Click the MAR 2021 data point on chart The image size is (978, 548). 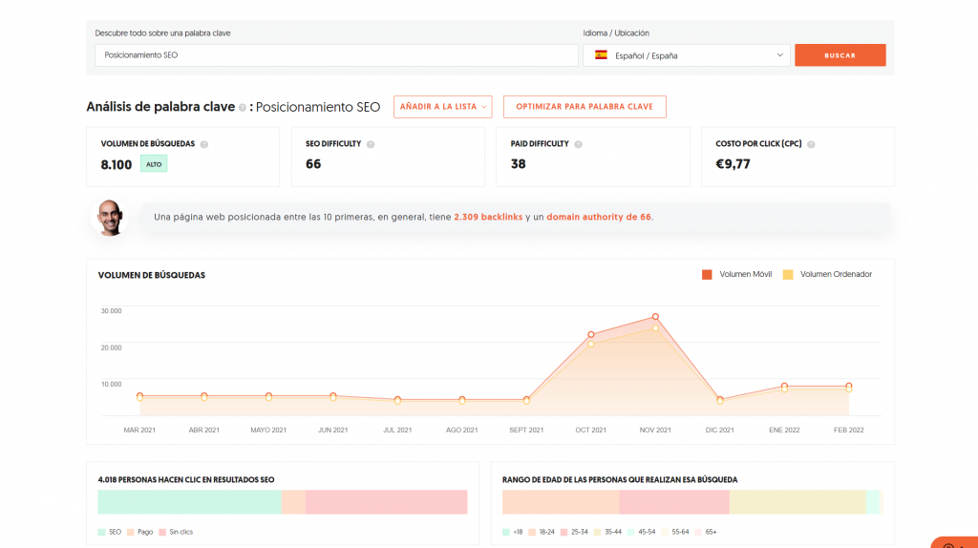pos(139,396)
